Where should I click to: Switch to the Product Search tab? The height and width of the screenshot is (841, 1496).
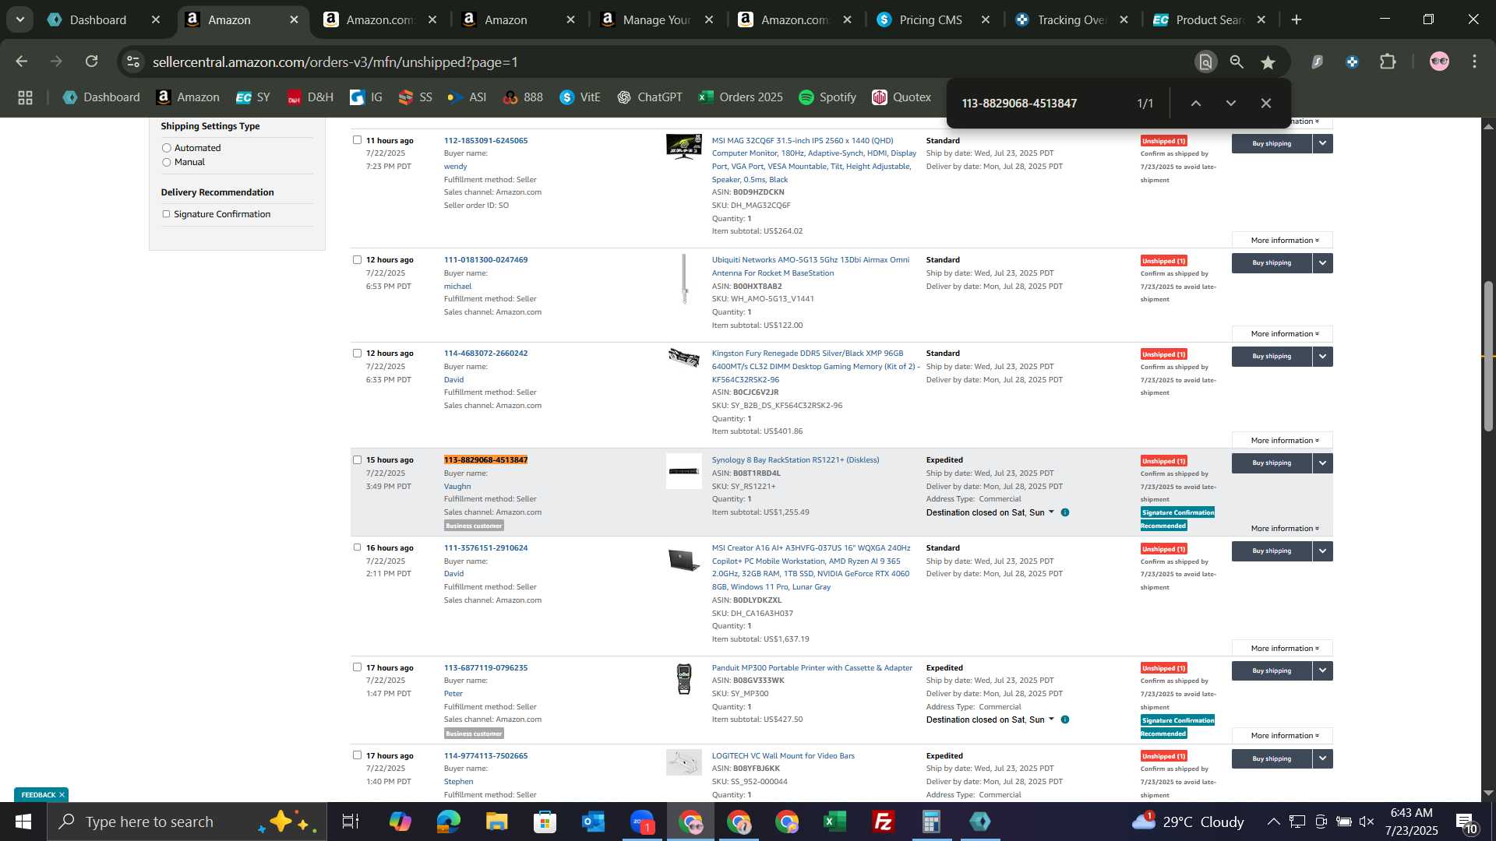(x=1208, y=20)
